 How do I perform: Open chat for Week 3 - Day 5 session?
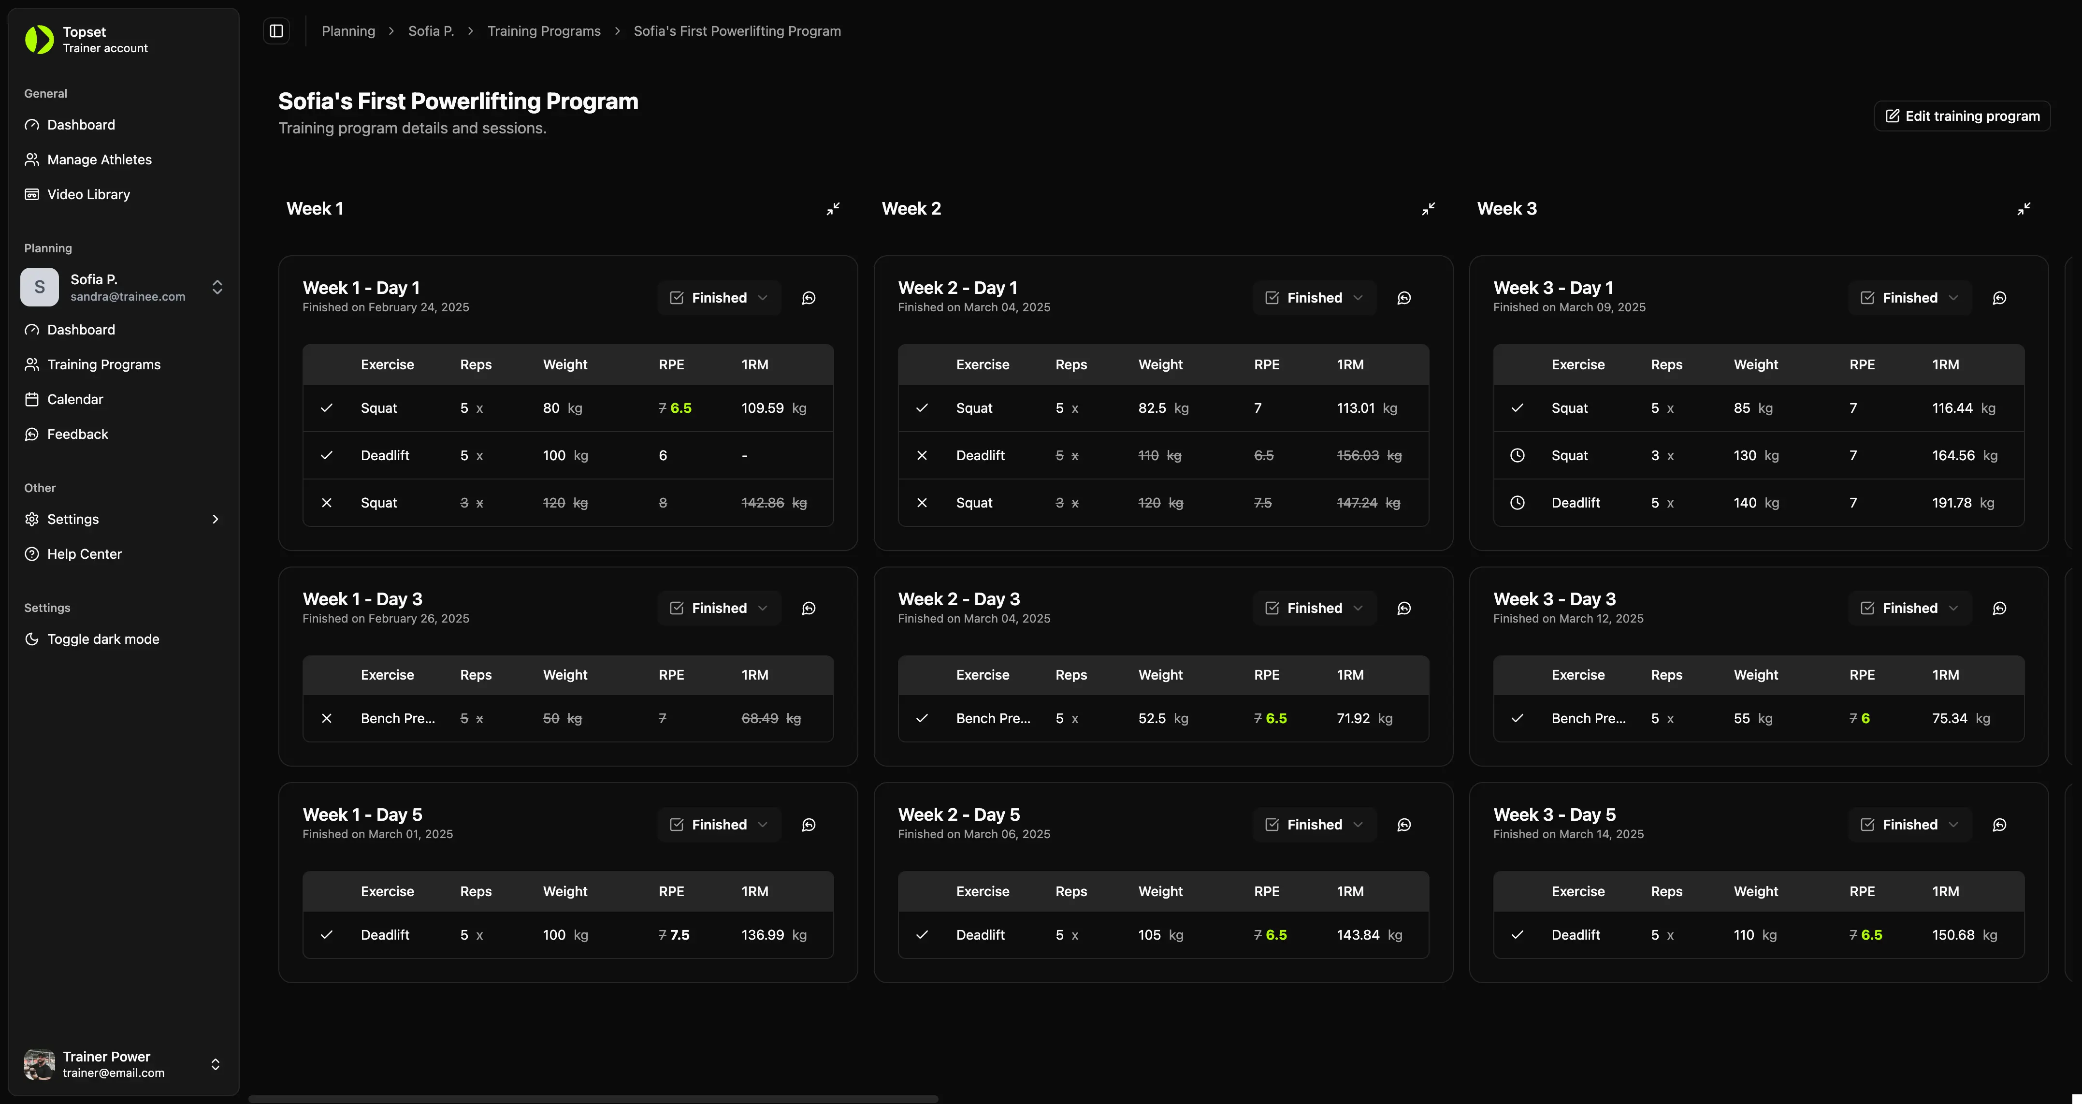[2000, 824]
